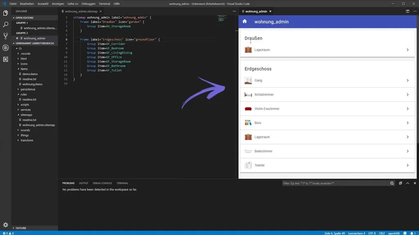Open the Terminal menu
Image resolution: width=419 pixels, height=235 pixels.
[104, 4]
